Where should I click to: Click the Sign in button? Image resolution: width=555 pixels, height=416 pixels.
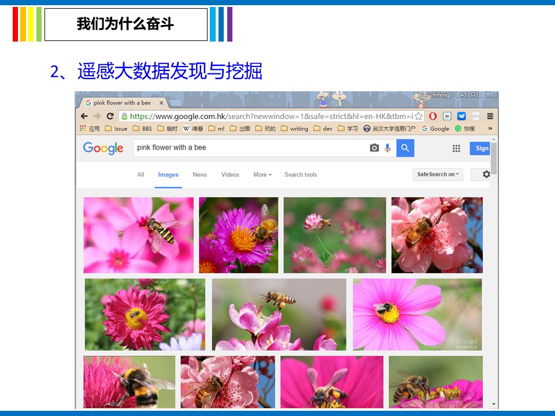pos(481,148)
